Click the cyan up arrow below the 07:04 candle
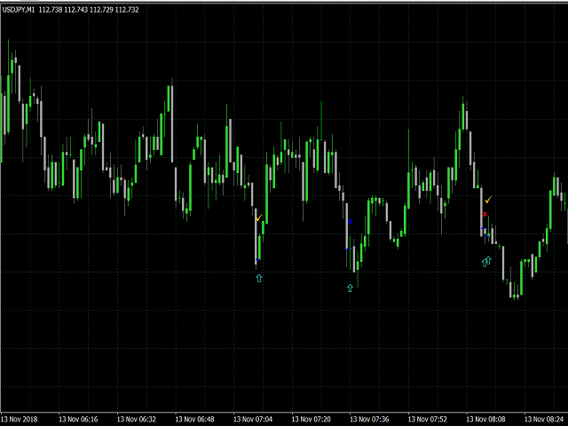 [259, 278]
